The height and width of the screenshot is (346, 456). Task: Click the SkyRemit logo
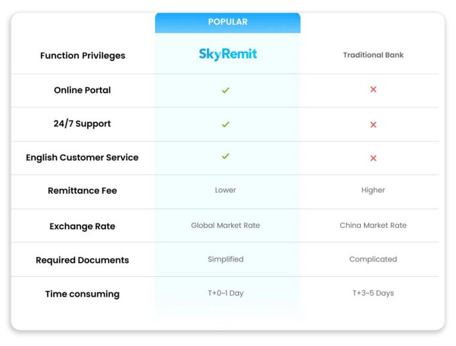coord(227,54)
